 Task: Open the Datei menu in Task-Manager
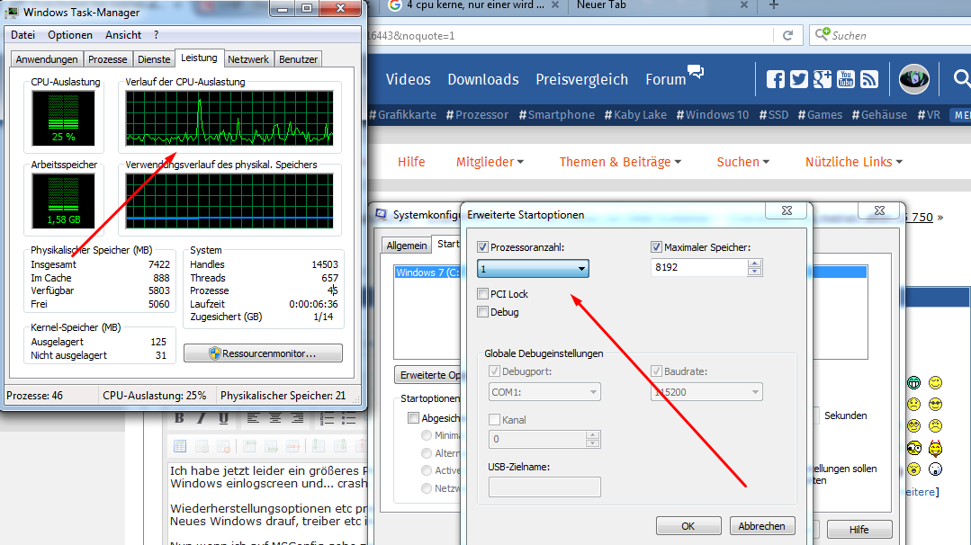[x=22, y=35]
